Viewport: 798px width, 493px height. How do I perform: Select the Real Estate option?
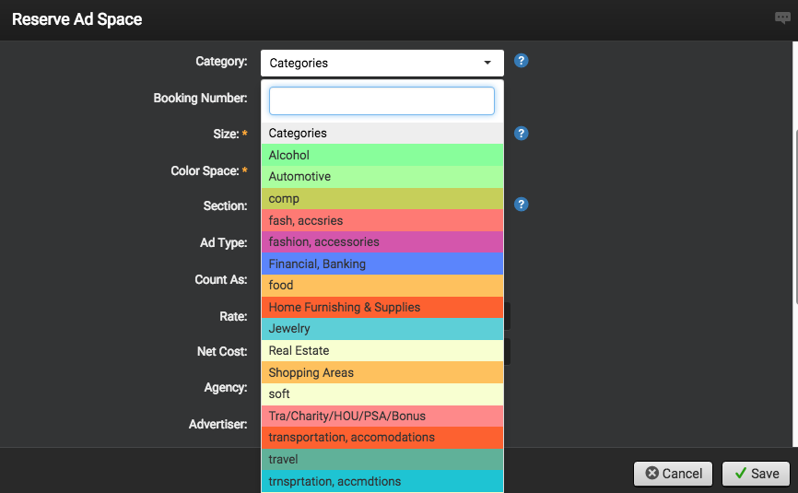tap(381, 350)
